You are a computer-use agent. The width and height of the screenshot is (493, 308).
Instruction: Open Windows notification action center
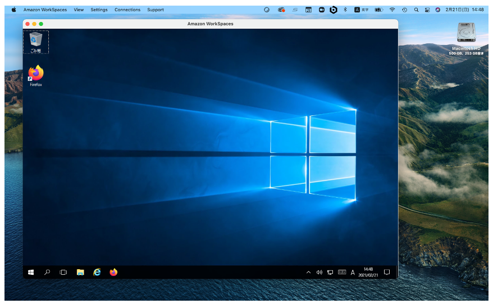click(387, 272)
